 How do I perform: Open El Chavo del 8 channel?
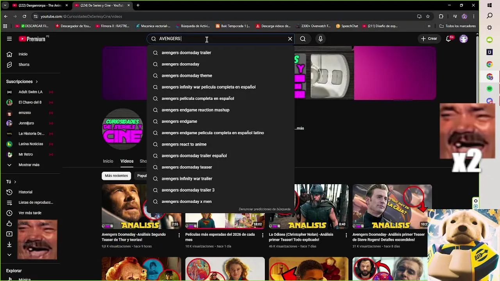(x=30, y=102)
